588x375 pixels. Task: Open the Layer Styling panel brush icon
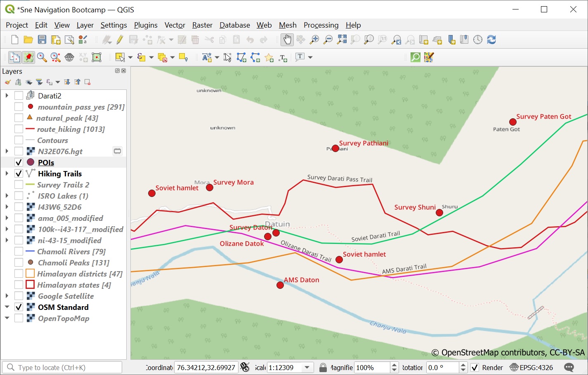8,82
